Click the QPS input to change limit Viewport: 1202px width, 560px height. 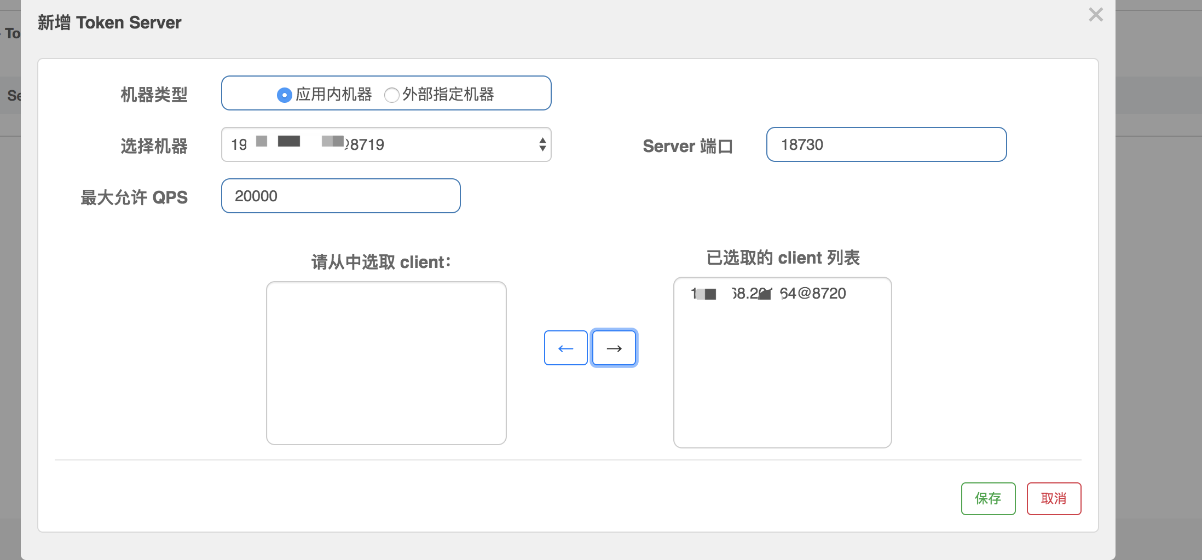coord(340,196)
